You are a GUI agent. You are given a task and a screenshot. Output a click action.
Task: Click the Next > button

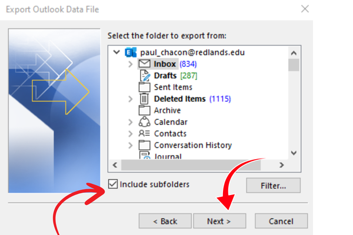coord(219,221)
